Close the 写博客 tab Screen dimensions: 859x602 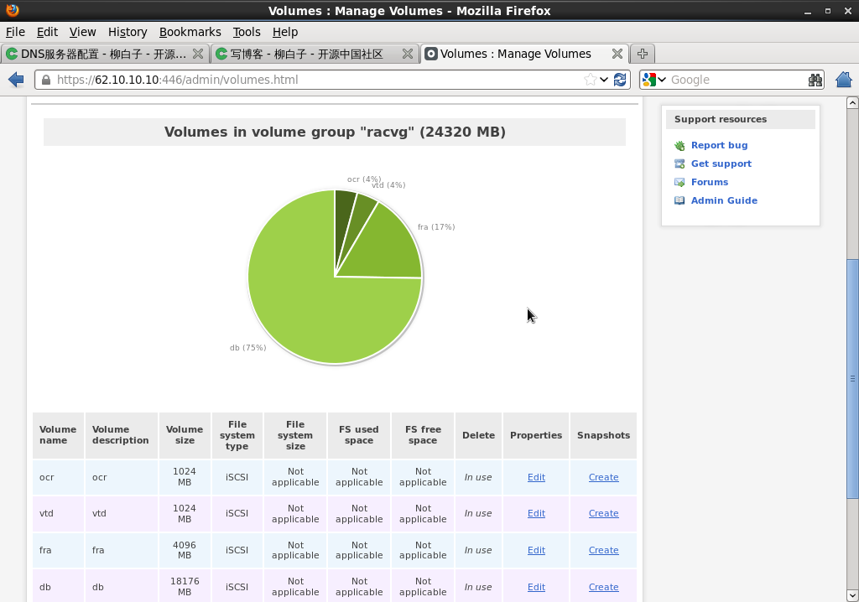click(x=407, y=54)
